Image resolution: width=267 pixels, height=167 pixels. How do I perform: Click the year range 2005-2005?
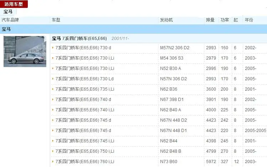coord(256,131)
